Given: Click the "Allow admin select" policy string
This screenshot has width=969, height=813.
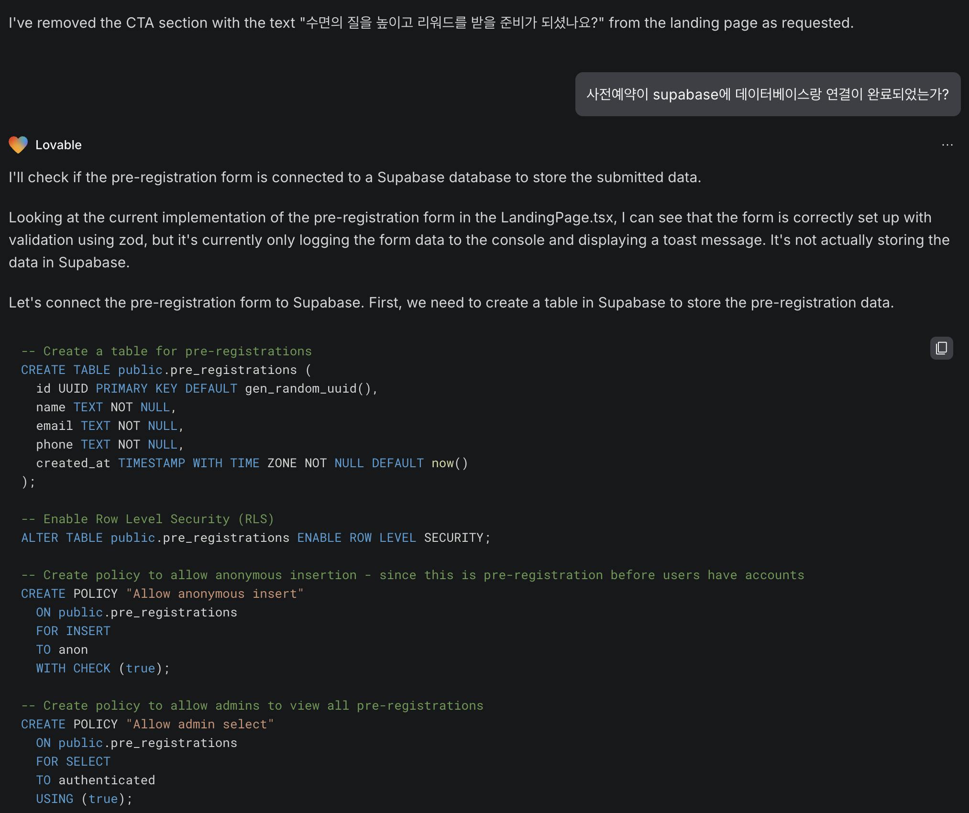Looking at the screenshot, I should [199, 724].
